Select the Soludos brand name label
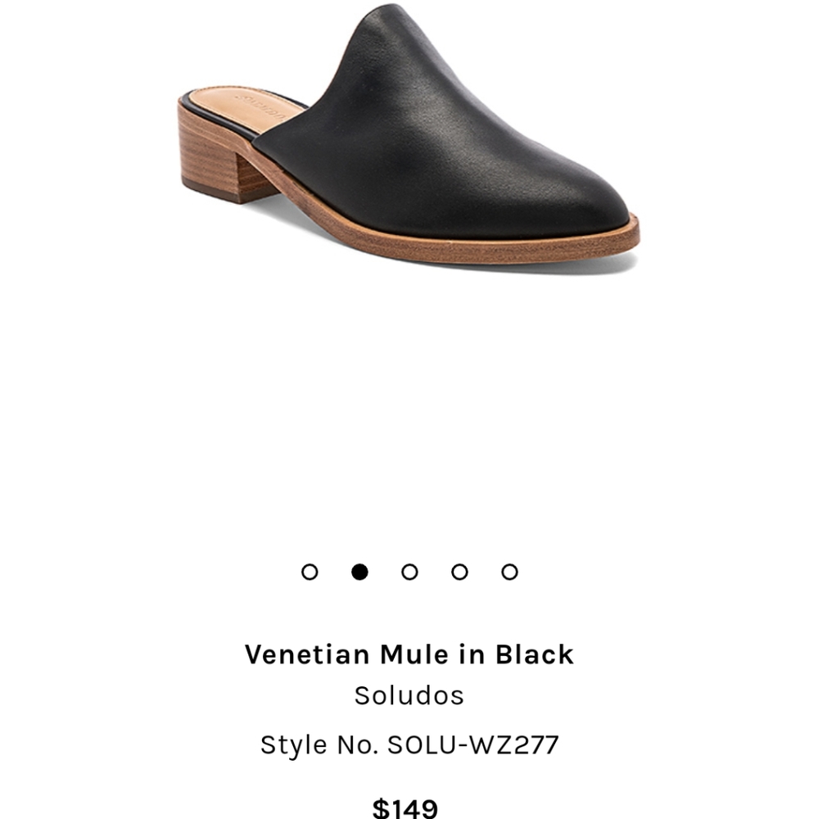818x819 pixels. pos(409,695)
